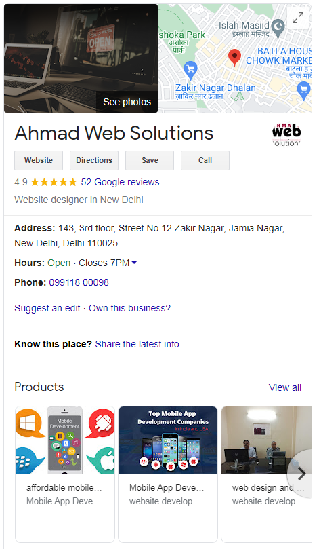Save this business listing
This screenshot has height=549, width=321.
[150, 160]
